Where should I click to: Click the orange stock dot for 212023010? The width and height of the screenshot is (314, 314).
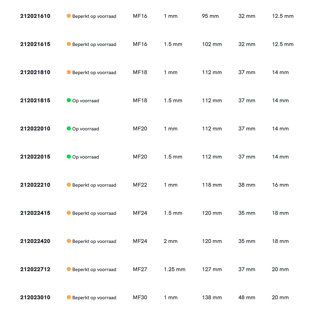pyautogui.click(x=69, y=297)
